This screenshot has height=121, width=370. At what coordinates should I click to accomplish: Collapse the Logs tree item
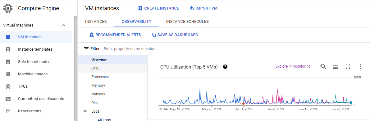click(x=85, y=111)
